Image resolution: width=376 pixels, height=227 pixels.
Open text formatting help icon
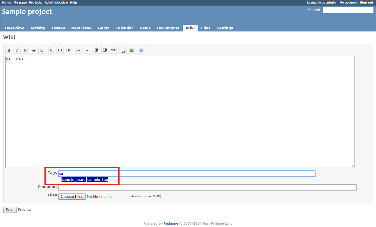141,50
